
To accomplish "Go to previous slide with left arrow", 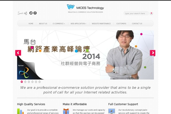I will pos(18,53).
